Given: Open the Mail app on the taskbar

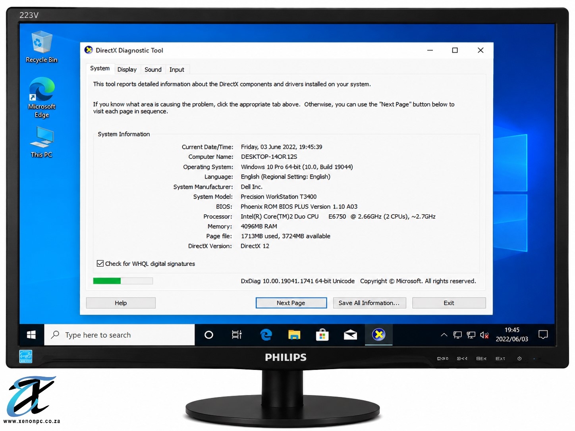Looking at the screenshot, I should click(350, 335).
